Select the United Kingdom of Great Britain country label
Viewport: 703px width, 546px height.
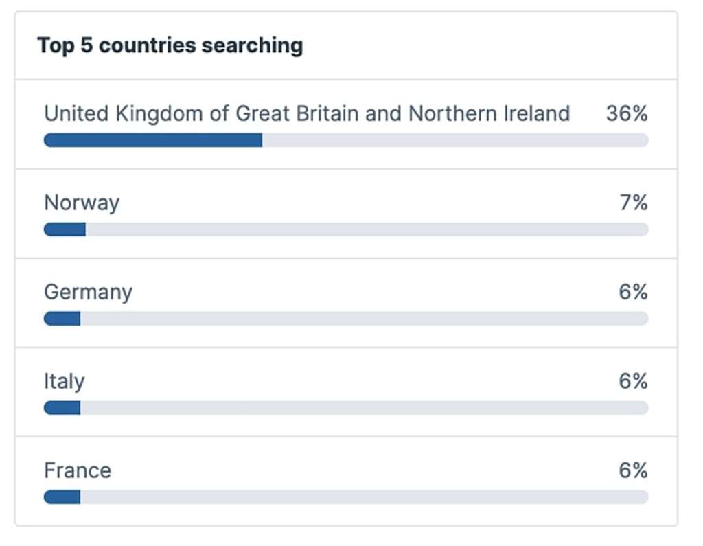[307, 113]
